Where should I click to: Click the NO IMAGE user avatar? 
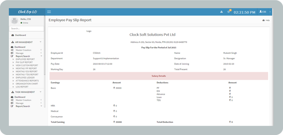click(15, 21)
